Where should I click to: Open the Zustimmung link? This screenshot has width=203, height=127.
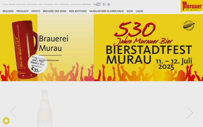coord(75,4)
